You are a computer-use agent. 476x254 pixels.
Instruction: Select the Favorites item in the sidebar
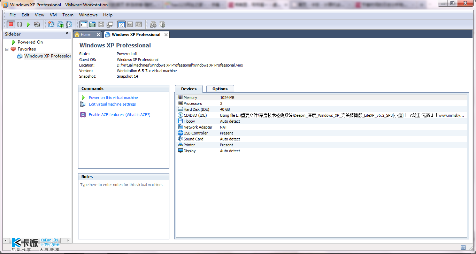point(27,49)
